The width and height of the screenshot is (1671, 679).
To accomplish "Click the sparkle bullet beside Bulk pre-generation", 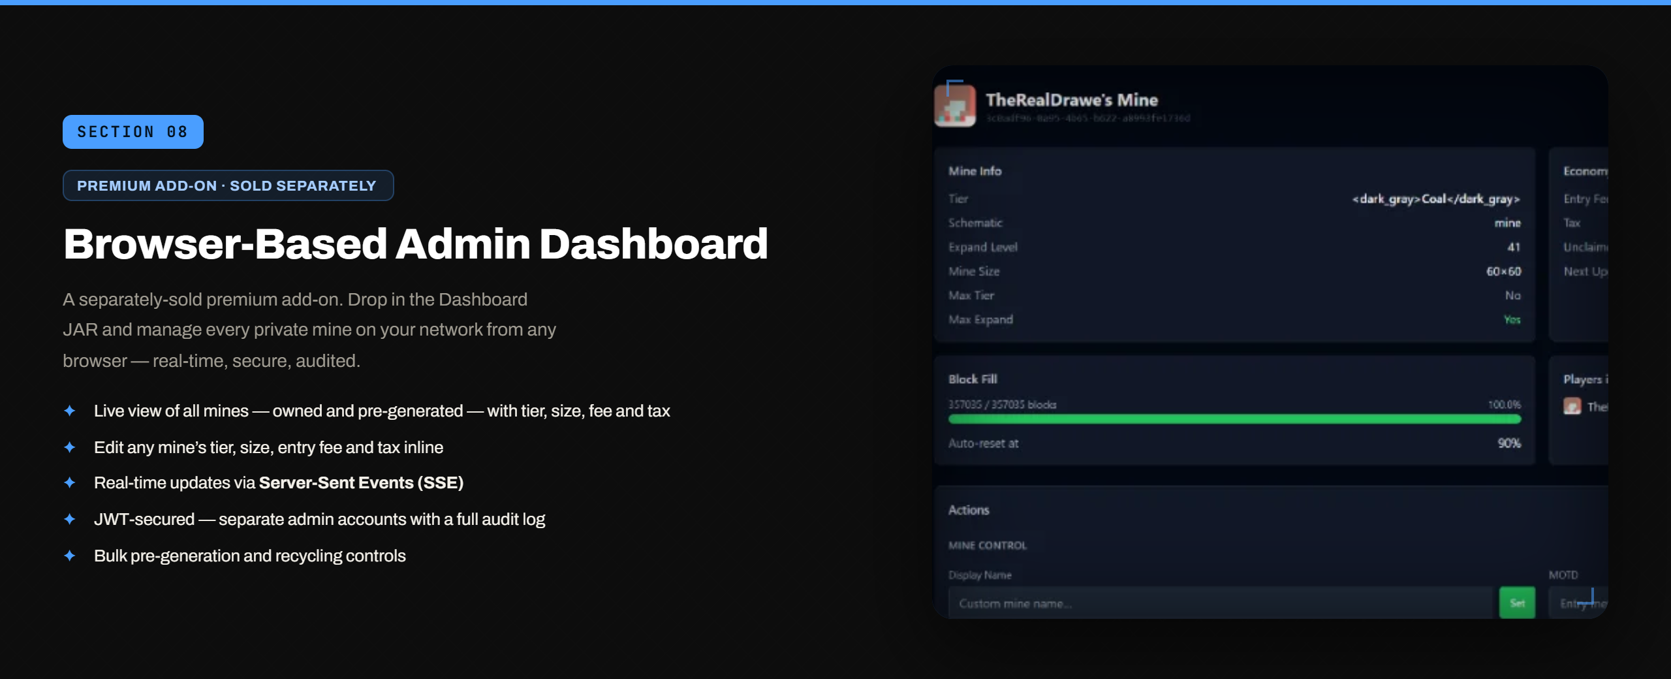I will pyautogui.click(x=70, y=556).
